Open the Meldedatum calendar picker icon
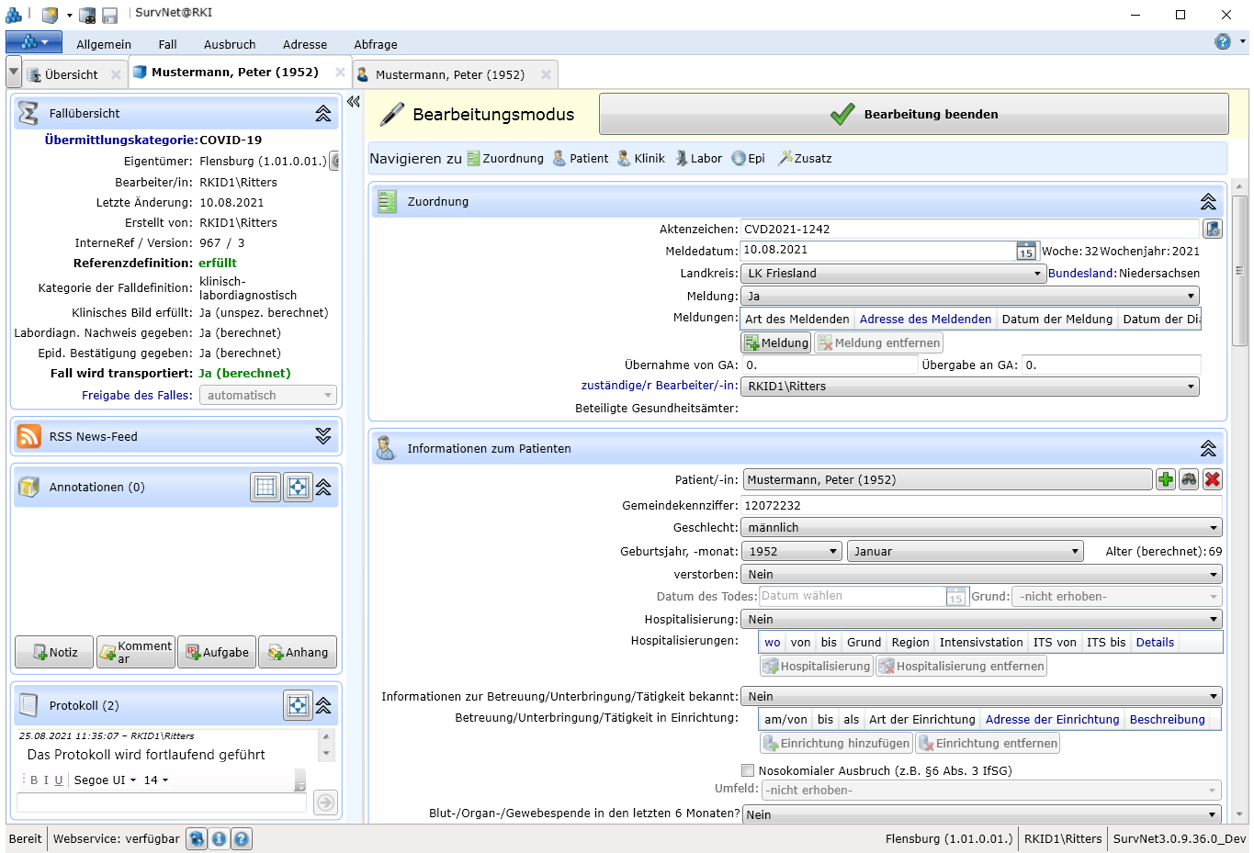The width and height of the screenshot is (1254, 853). pyautogui.click(x=1026, y=252)
